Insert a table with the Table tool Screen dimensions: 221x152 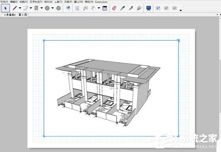(104, 8)
